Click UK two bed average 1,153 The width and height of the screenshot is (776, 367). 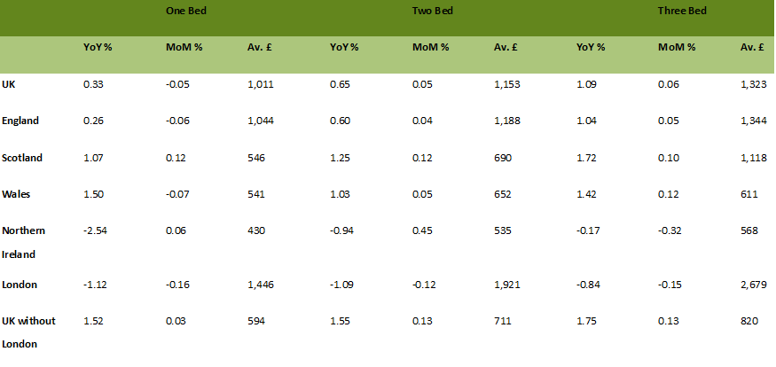507,84
